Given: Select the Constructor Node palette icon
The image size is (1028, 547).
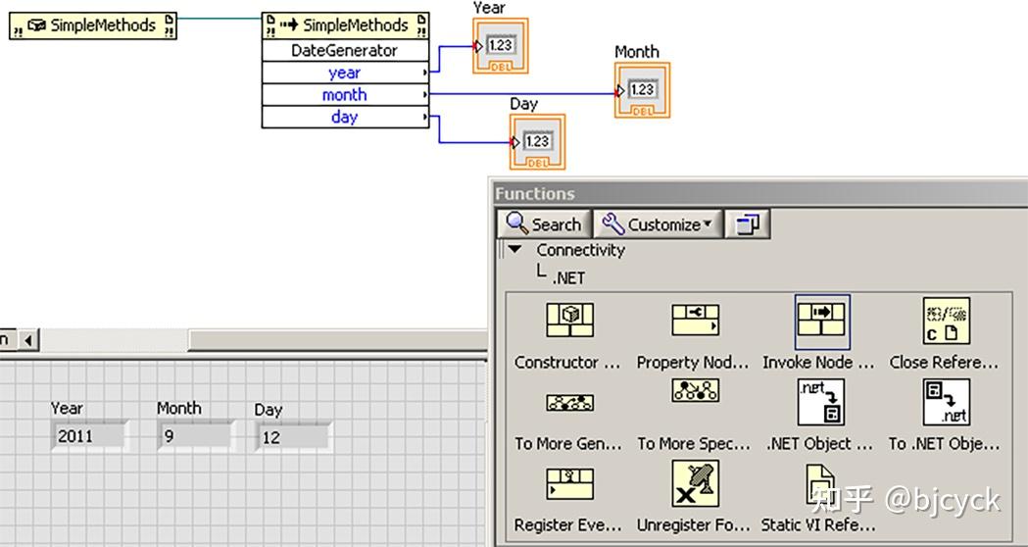Looking at the screenshot, I should point(569,320).
